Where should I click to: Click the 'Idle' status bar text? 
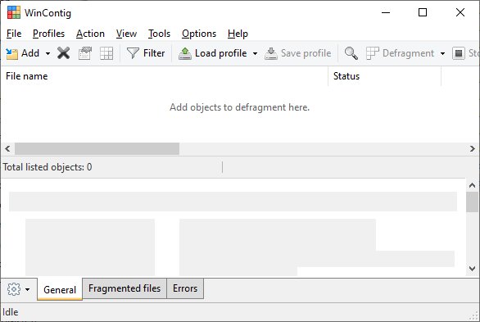point(11,312)
